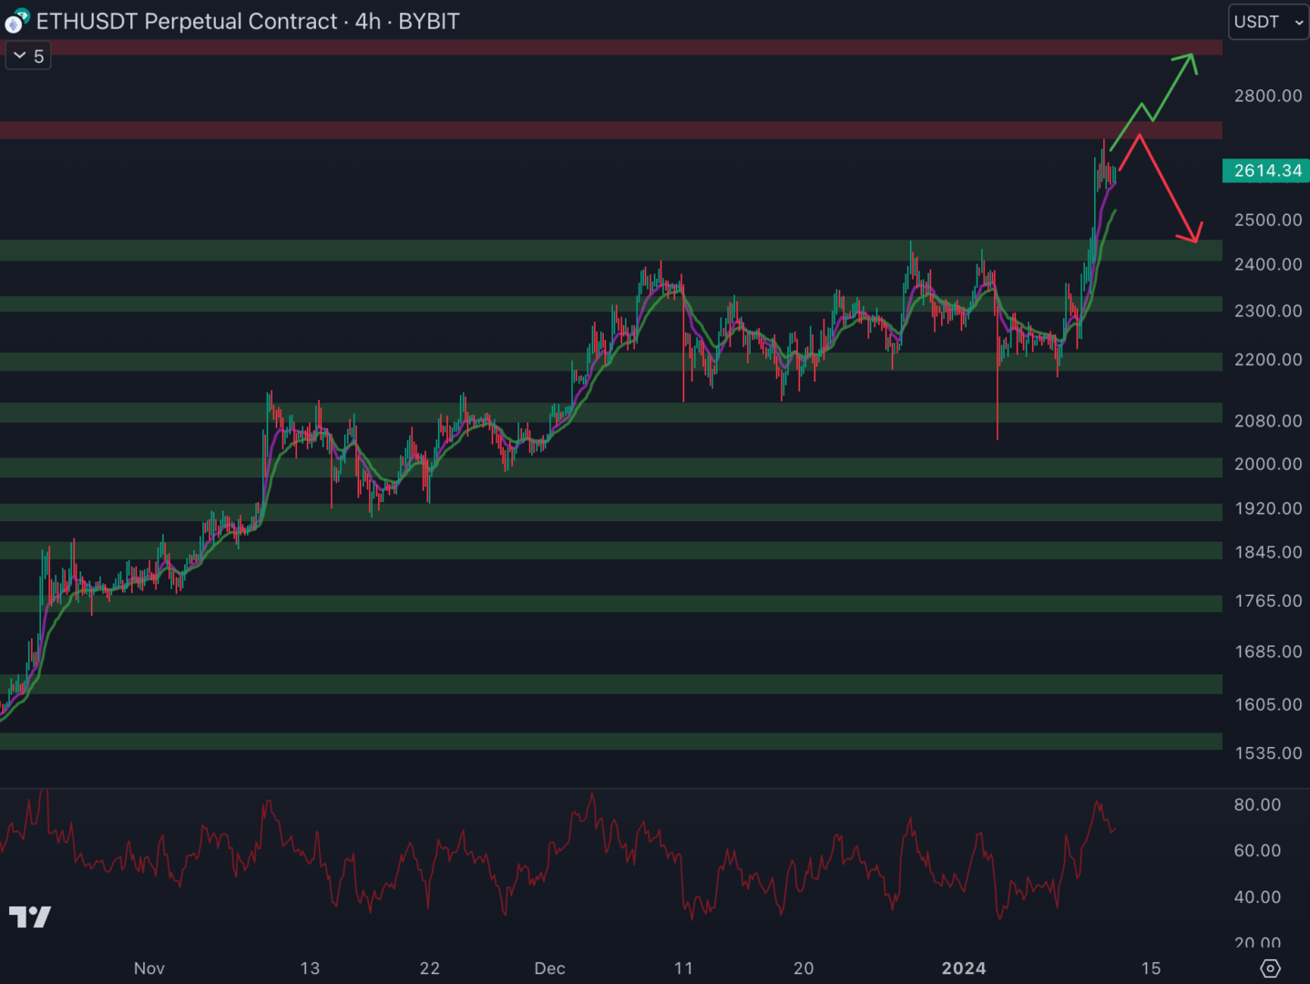Click the 80.00 RSI scale label

click(1257, 805)
